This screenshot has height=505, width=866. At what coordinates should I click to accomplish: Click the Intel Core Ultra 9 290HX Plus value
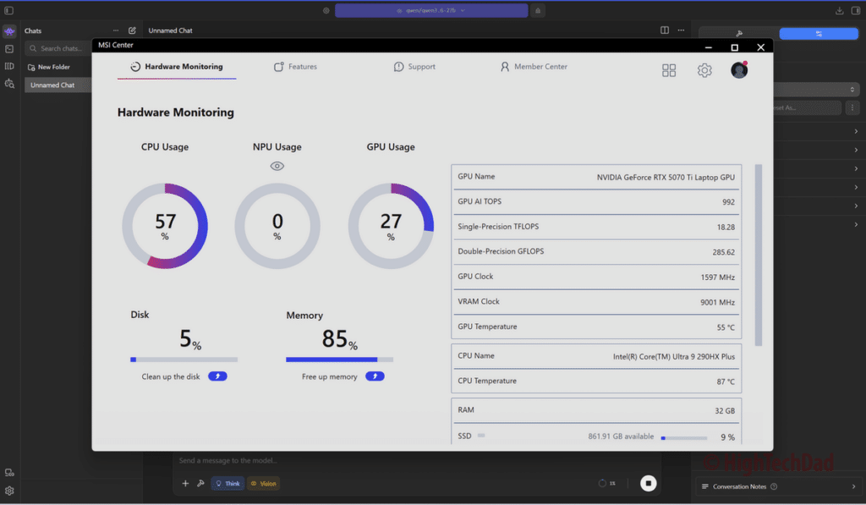674,357
